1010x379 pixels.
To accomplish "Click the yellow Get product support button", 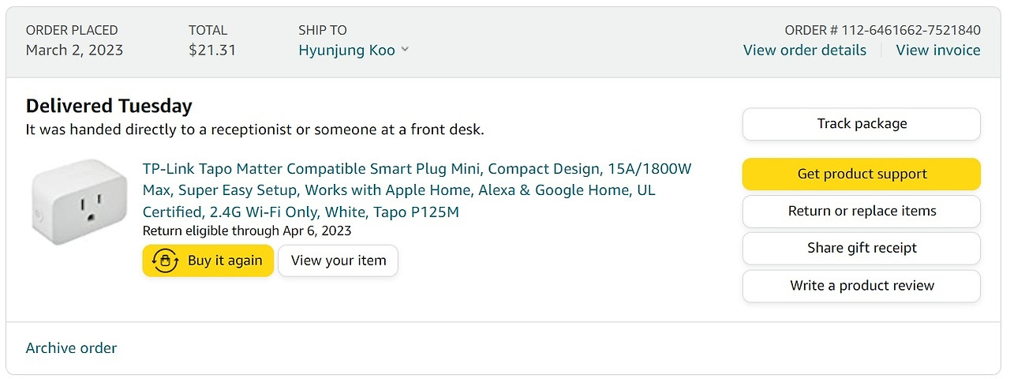I will pos(861,174).
